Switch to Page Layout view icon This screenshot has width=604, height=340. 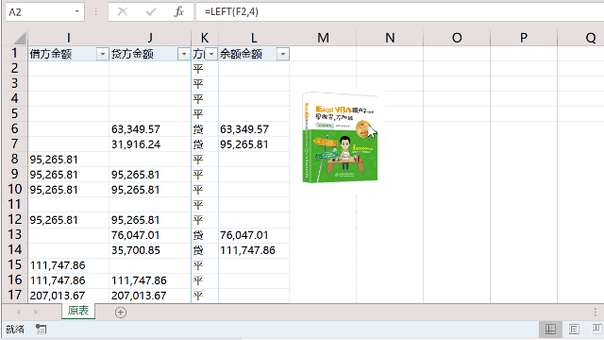point(574,330)
